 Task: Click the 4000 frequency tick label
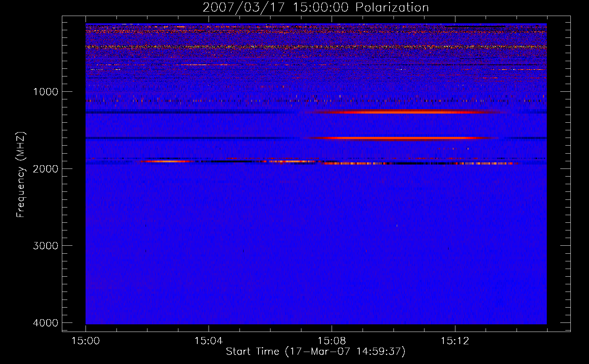(x=46, y=323)
